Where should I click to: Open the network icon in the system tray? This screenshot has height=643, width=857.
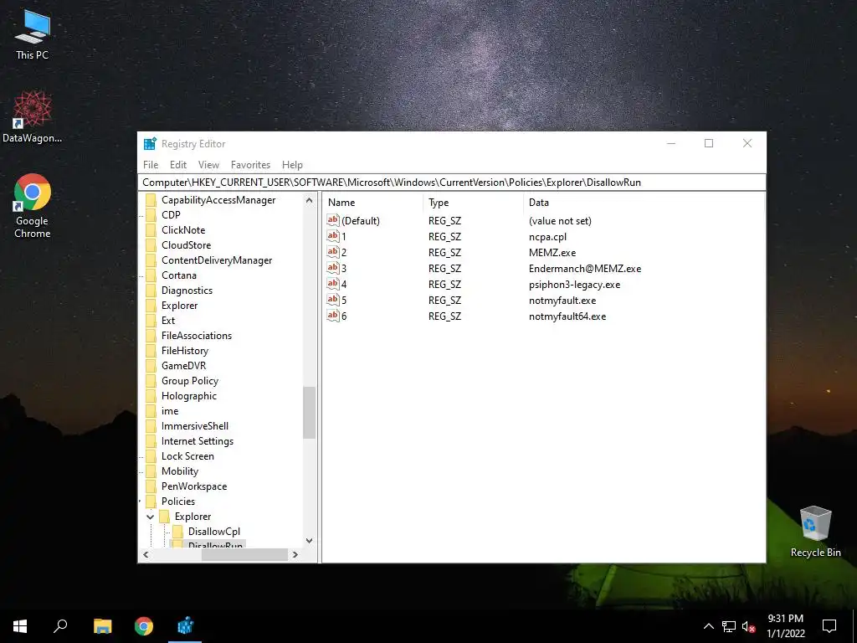(x=729, y=626)
